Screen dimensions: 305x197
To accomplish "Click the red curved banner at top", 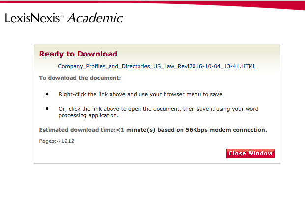I will pyautogui.click(x=214, y=3).
